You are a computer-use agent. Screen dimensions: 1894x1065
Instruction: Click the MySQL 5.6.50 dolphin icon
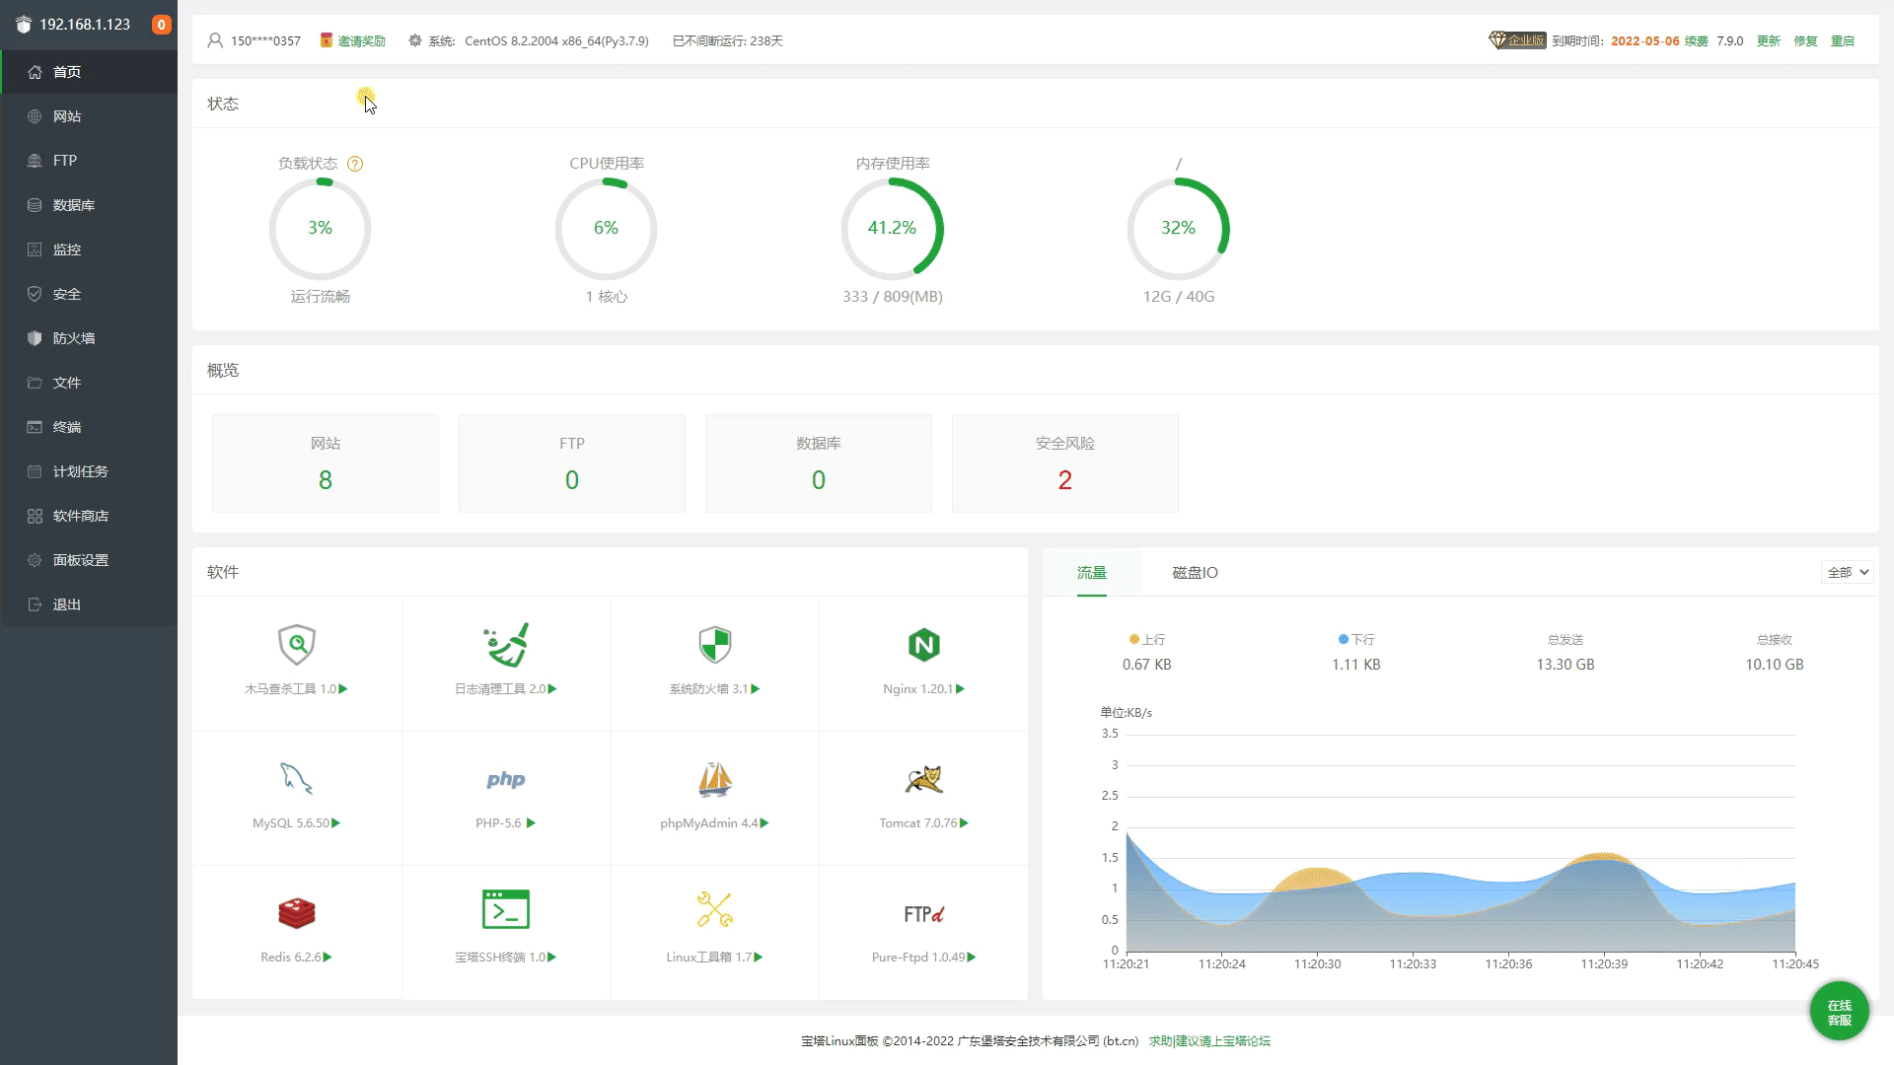pyautogui.click(x=296, y=779)
